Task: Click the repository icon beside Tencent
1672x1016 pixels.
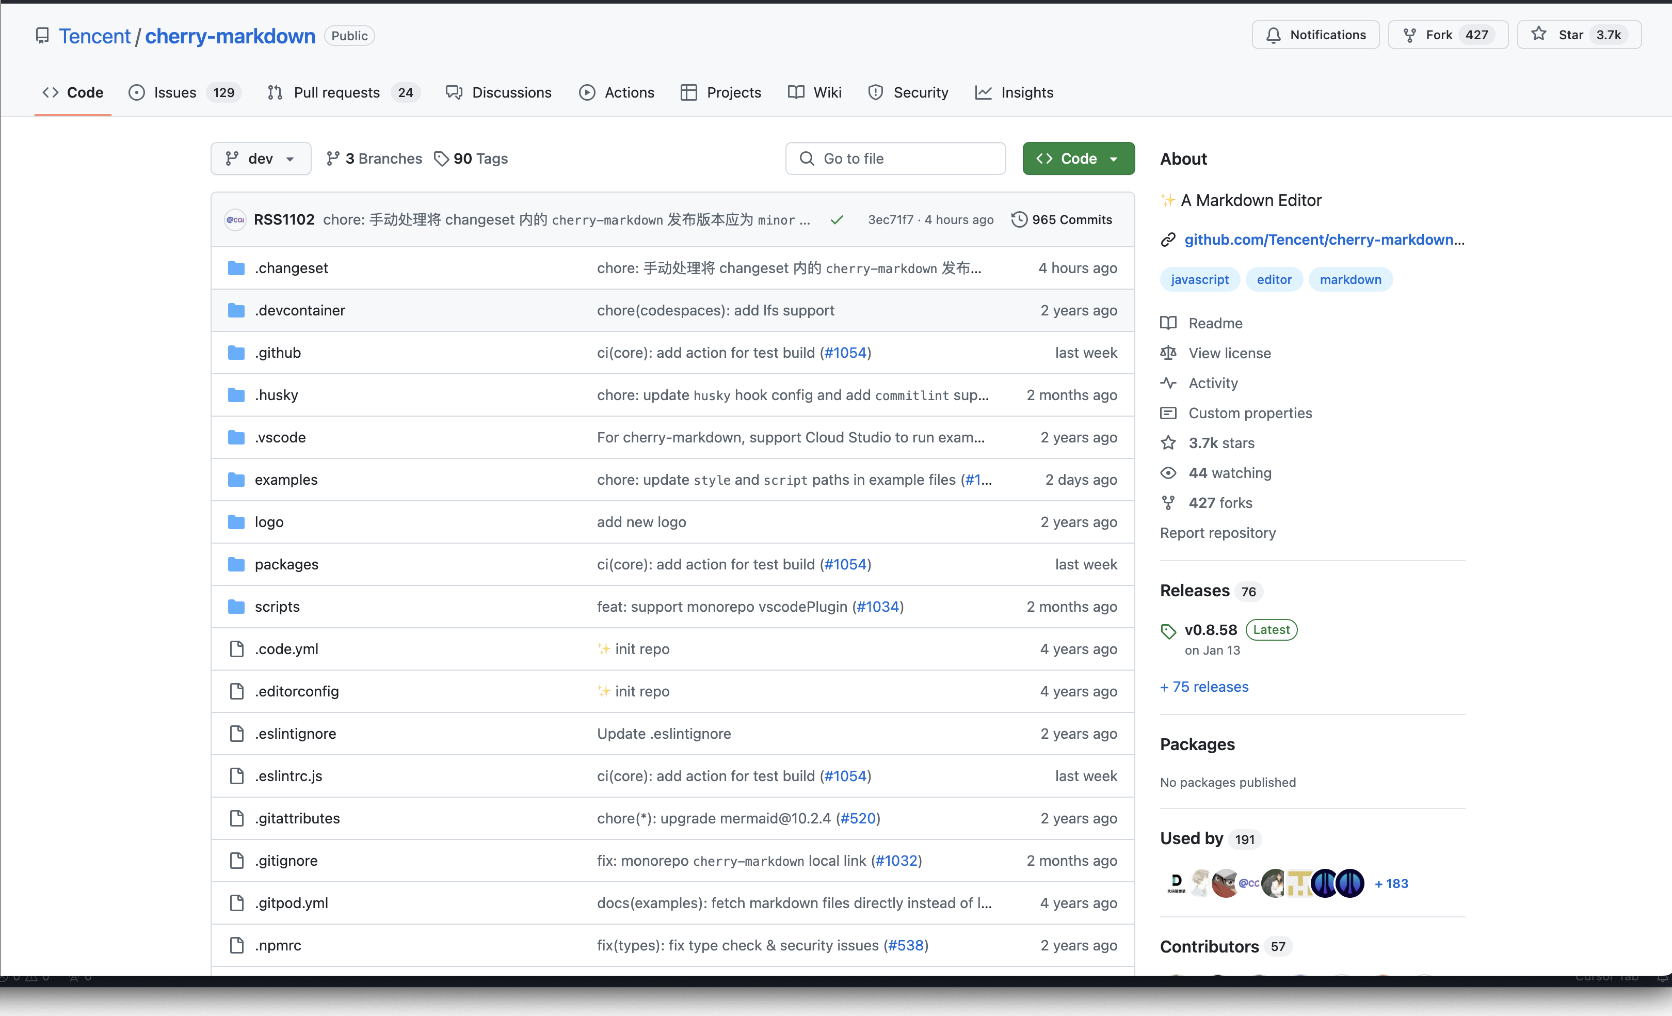Action: point(42,35)
